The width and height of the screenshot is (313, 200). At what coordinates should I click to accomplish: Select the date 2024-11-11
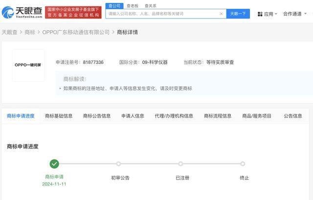point(54,184)
